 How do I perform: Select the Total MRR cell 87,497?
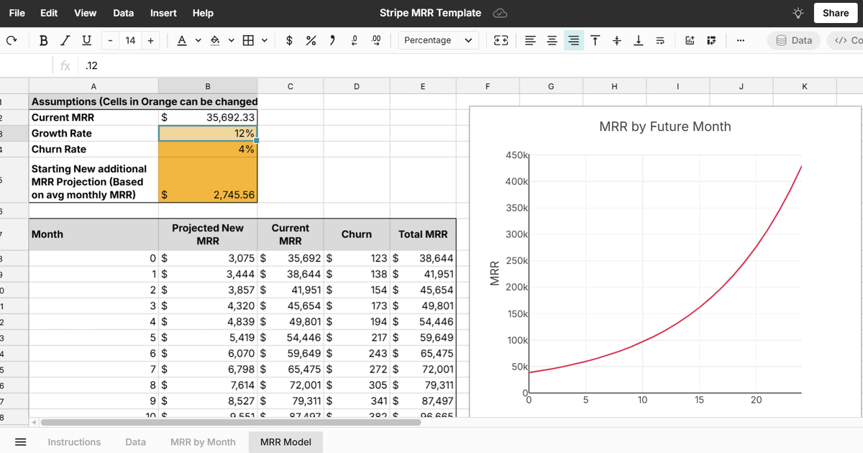point(423,401)
